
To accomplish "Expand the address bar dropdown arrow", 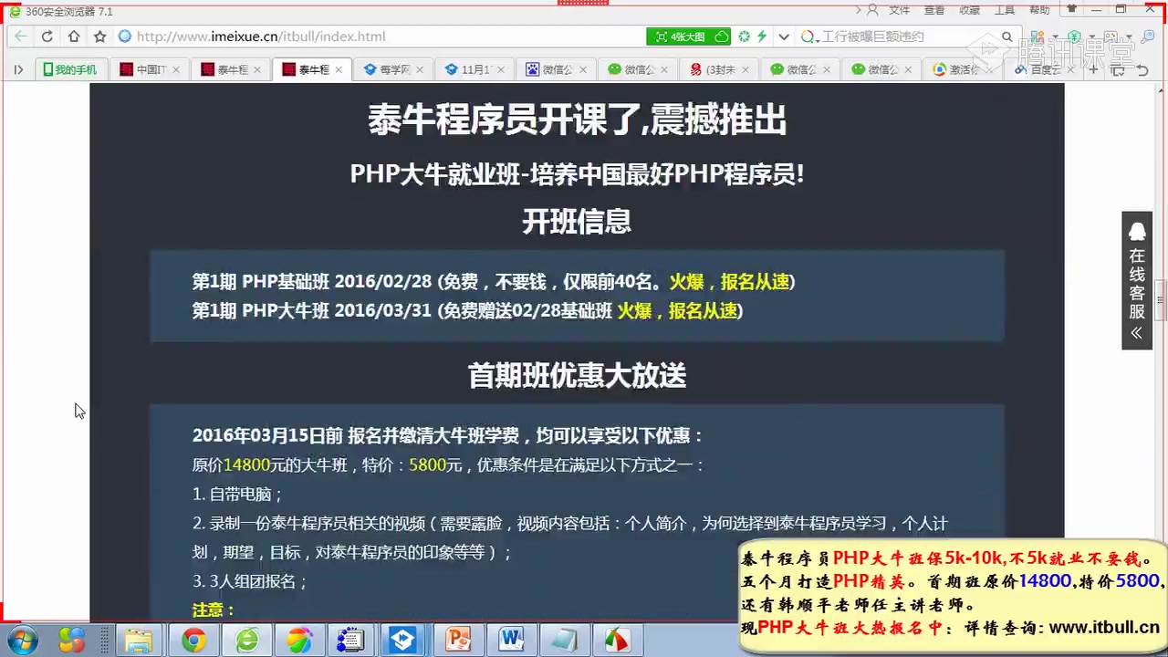I will pos(784,36).
